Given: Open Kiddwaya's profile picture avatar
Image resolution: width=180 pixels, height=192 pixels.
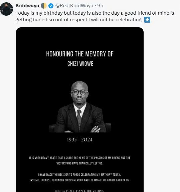Looking at the screenshot, I should click(x=6, y=9).
